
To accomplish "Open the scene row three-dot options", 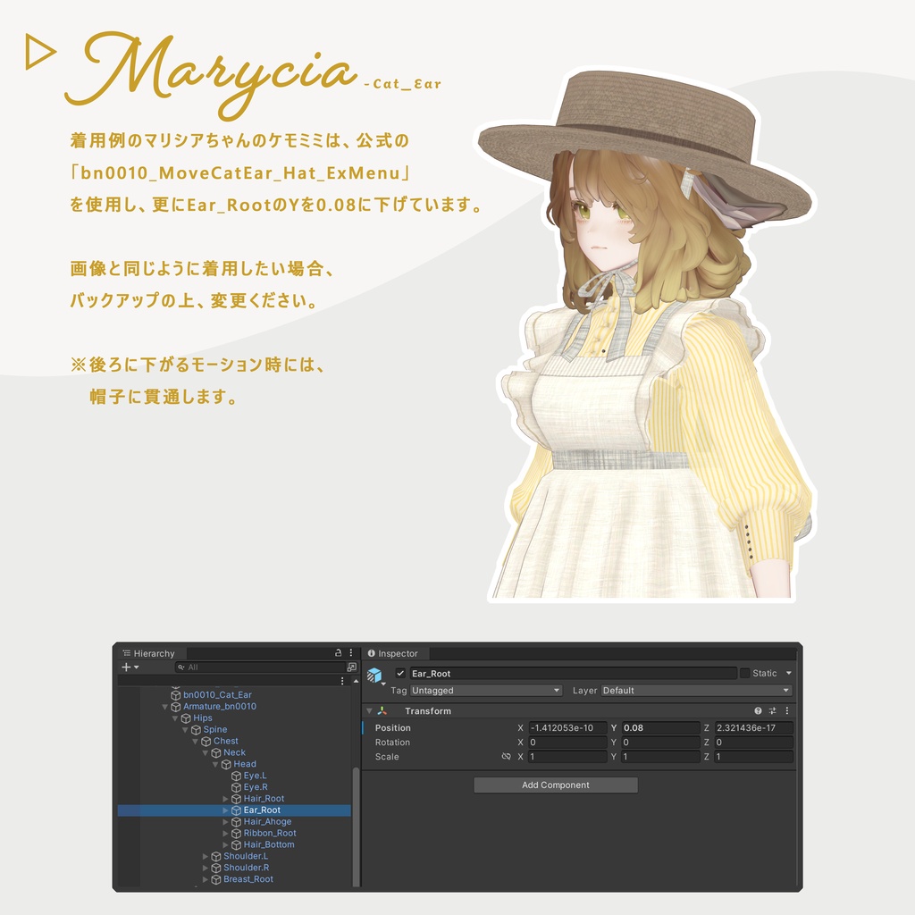I will (x=342, y=680).
